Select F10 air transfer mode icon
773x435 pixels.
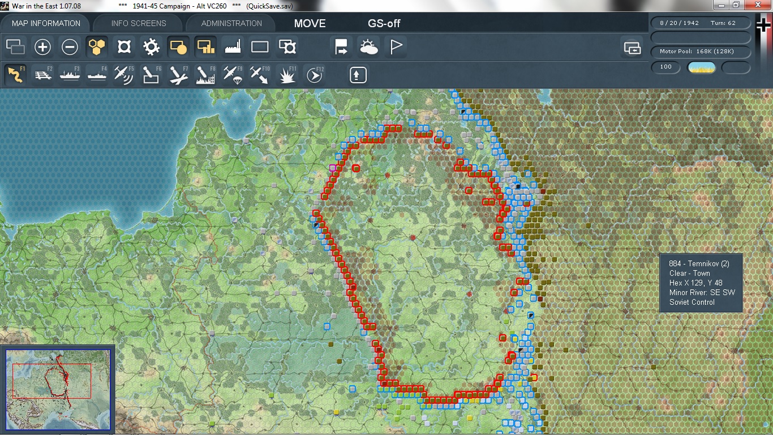(260, 75)
